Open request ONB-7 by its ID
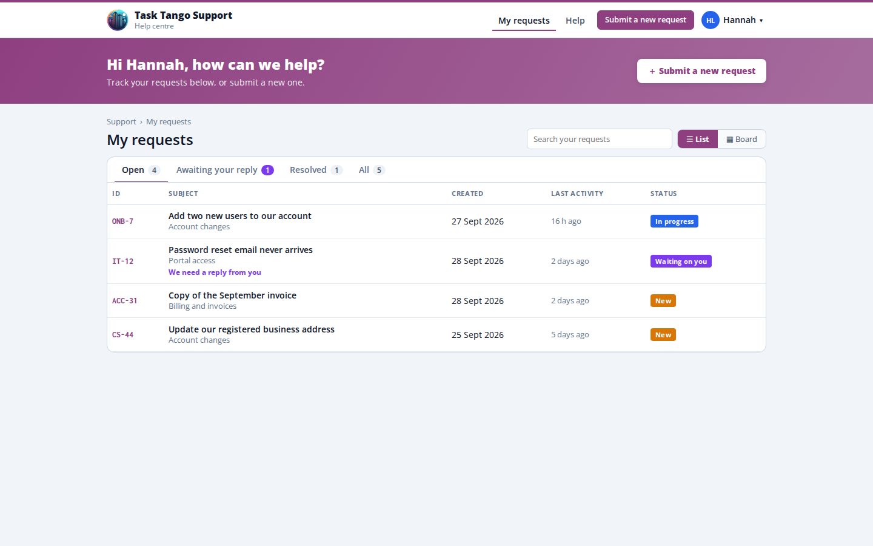 click(x=122, y=221)
